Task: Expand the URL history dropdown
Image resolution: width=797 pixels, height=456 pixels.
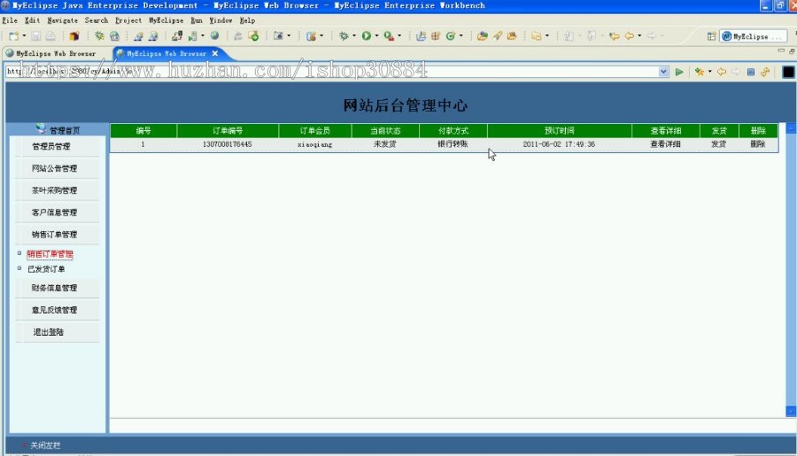Action: coord(663,72)
